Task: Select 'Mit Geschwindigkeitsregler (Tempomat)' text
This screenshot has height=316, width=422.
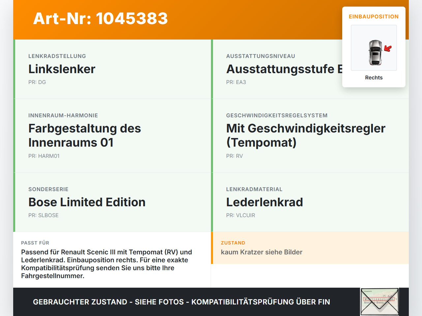Action: [306, 135]
